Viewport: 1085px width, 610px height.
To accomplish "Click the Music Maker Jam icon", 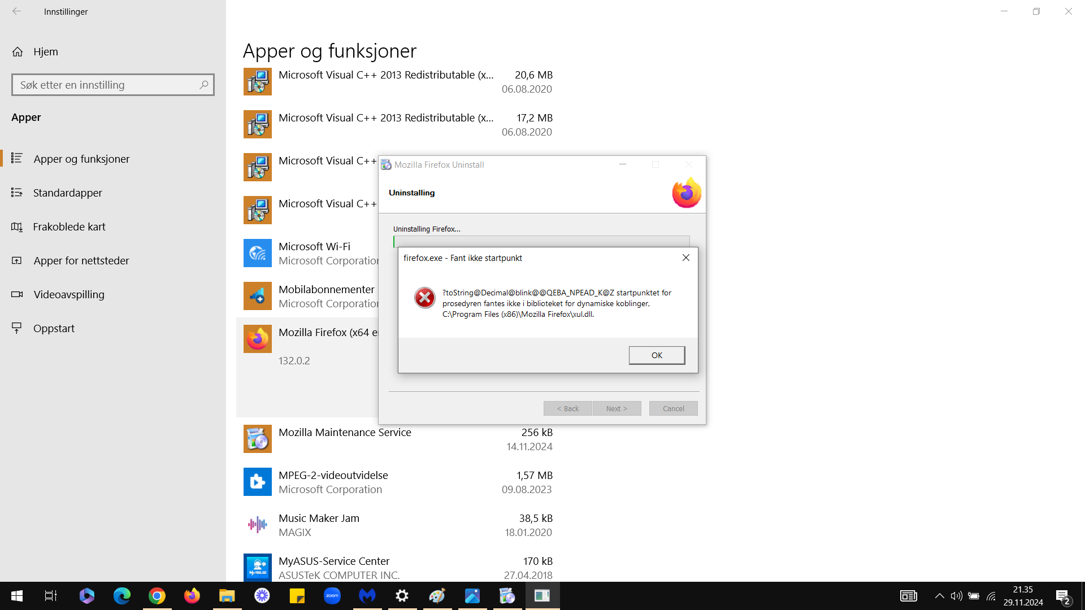I will pos(258,525).
